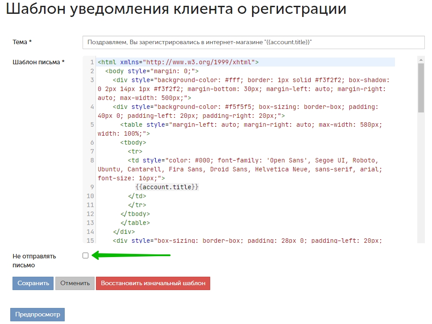Click line number 5 in the gutter
432x324 pixels.
(92, 125)
